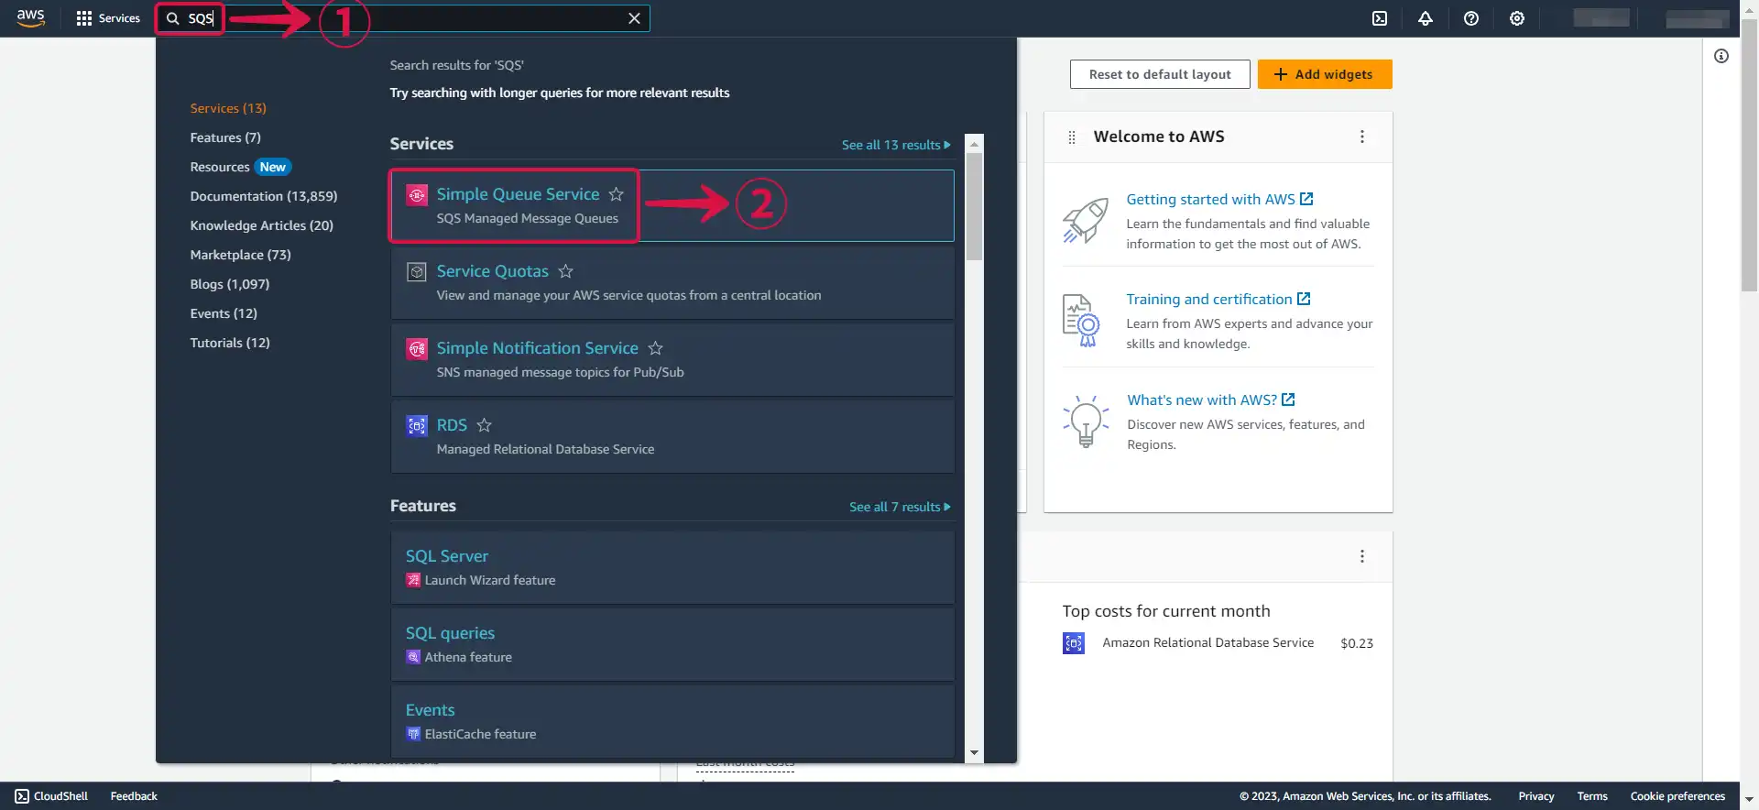Click inside the SQS search field
The image size is (1759, 810).
point(403,18)
